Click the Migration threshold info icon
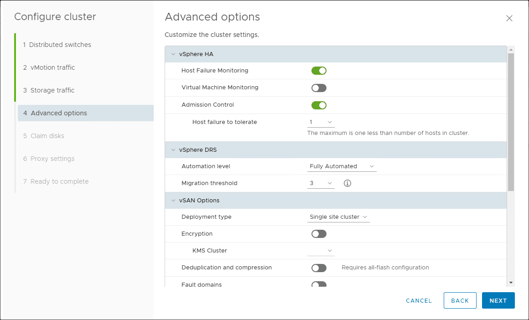The image size is (529, 320). tap(347, 183)
